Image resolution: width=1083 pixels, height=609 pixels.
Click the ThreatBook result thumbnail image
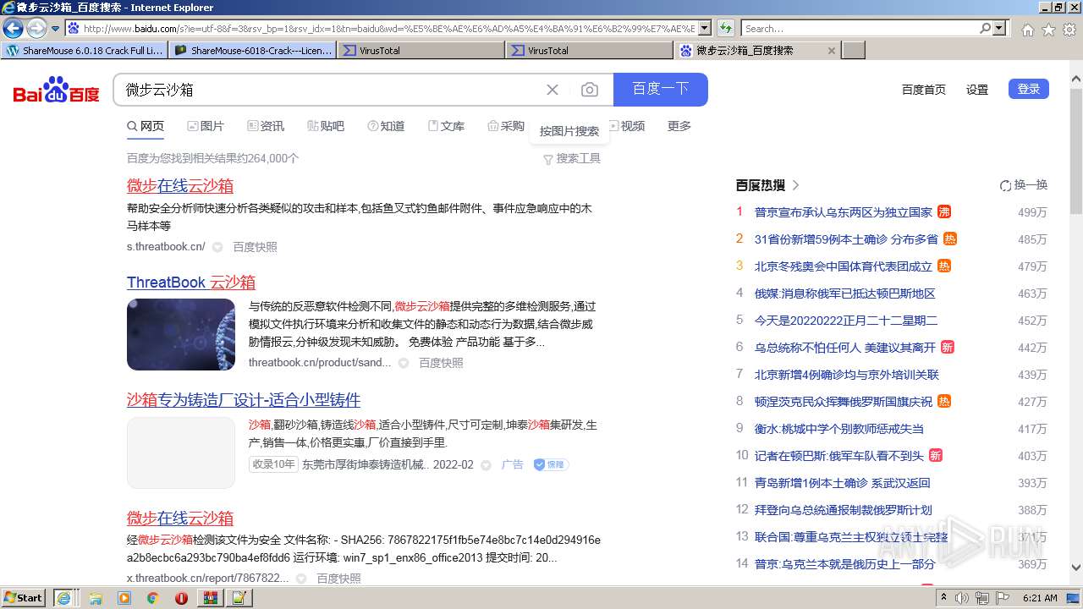pos(181,334)
